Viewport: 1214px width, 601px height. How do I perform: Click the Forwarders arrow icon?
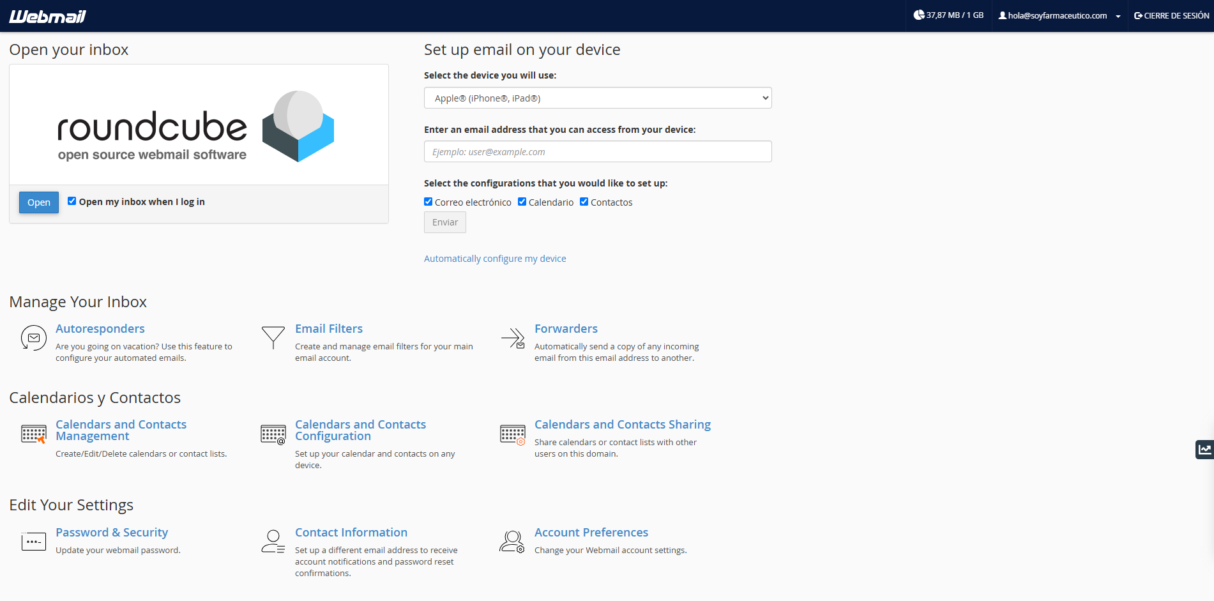pos(513,337)
